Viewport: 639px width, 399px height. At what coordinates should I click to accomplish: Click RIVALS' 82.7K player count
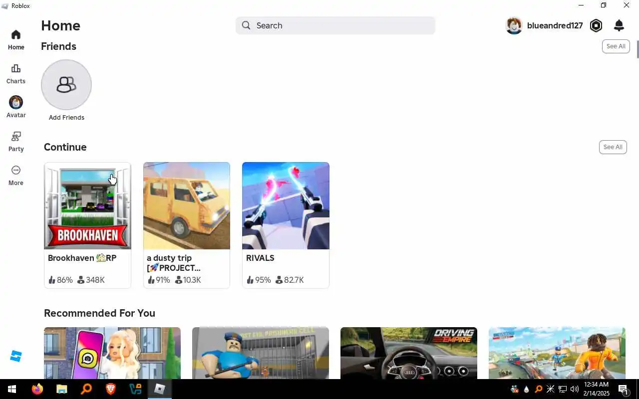click(x=290, y=280)
